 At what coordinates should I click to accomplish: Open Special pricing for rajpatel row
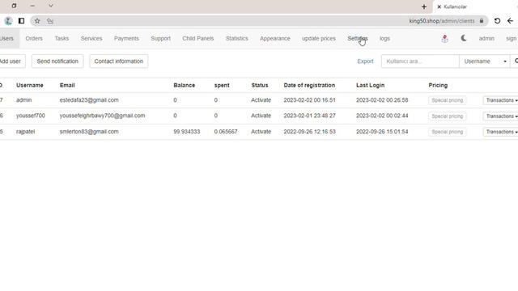click(448, 132)
